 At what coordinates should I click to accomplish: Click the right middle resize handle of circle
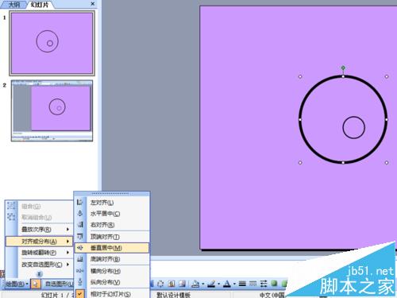pos(387,120)
